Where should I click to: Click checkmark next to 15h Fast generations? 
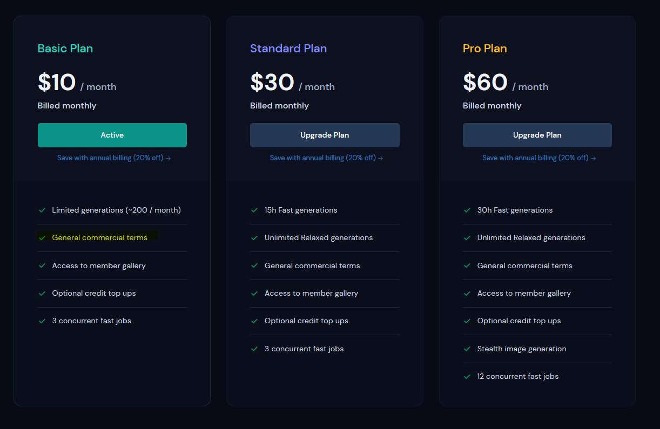tap(254, 210)
